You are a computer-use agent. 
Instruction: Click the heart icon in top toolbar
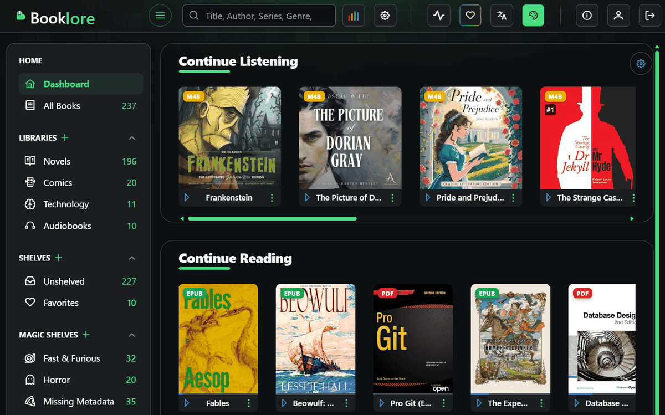click(x=470, y=16)
